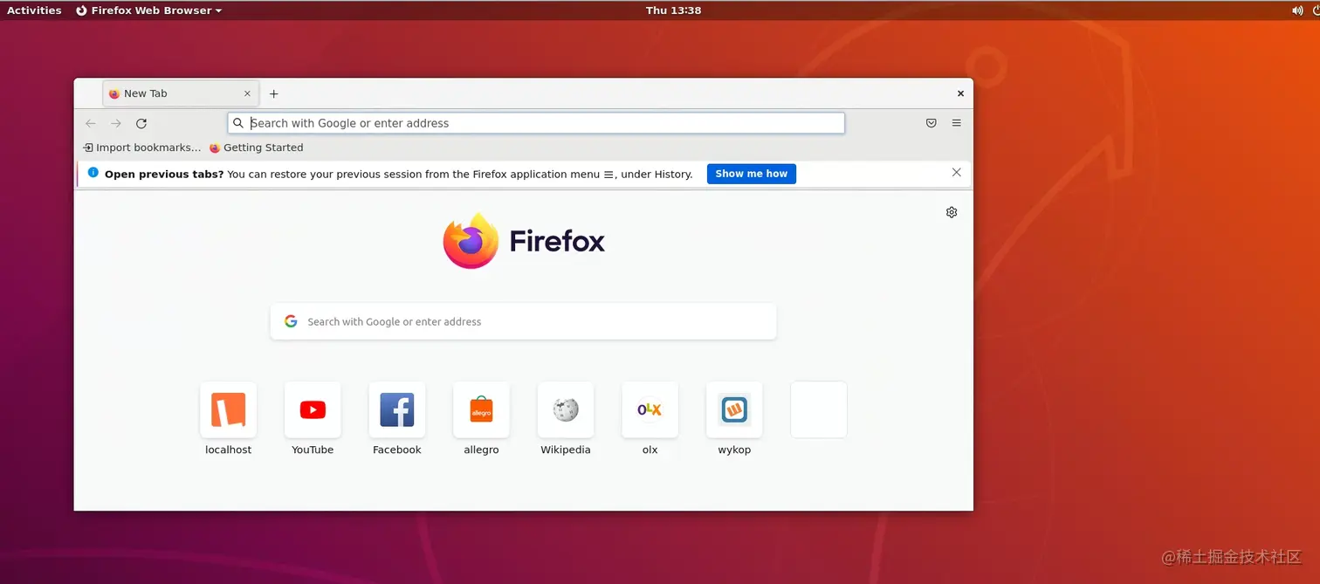Open the wykop shortcut tile
This screenshot has width=1320, height=584.
(x=734, y=409)
